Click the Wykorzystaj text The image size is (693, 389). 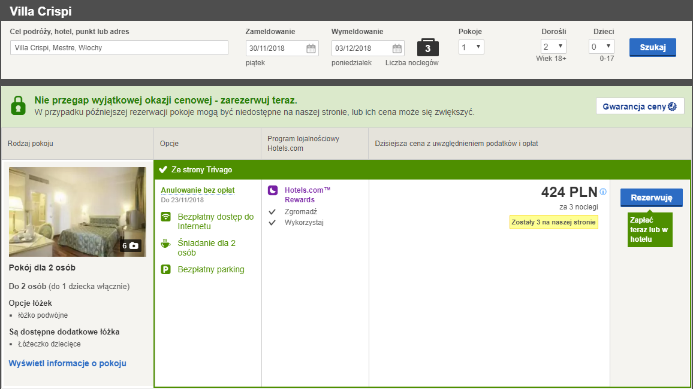pyautogui.click(x=304, y=222)
